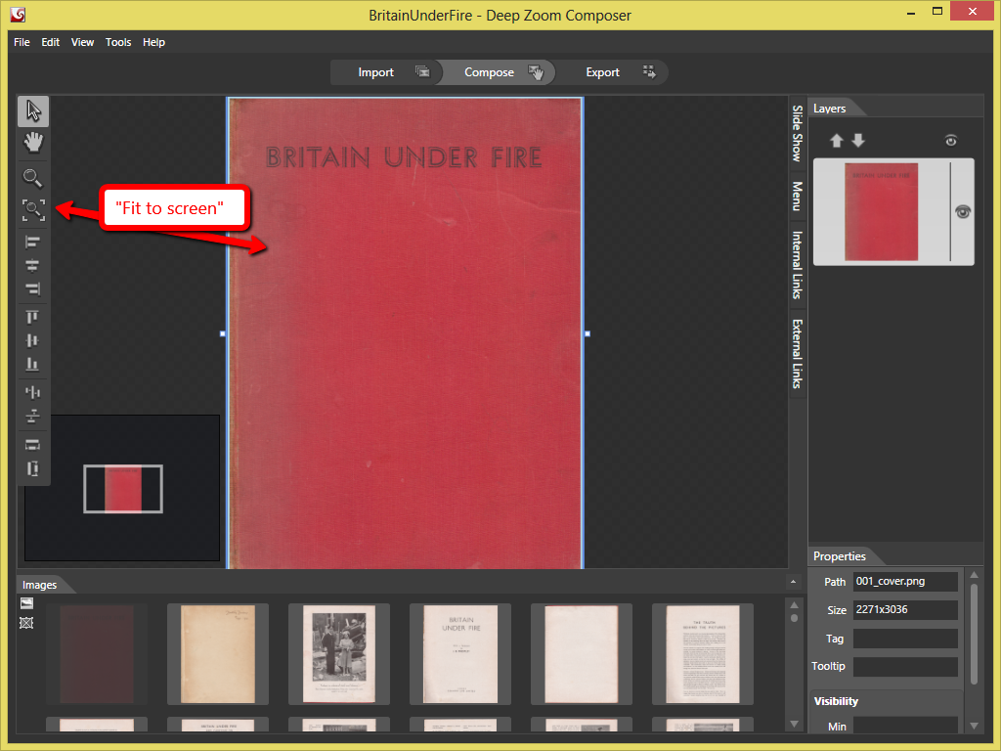Select the Images panel tab
Viewport: 1001px width, 751px height.
pyautogui.click(x=39, y=585)
